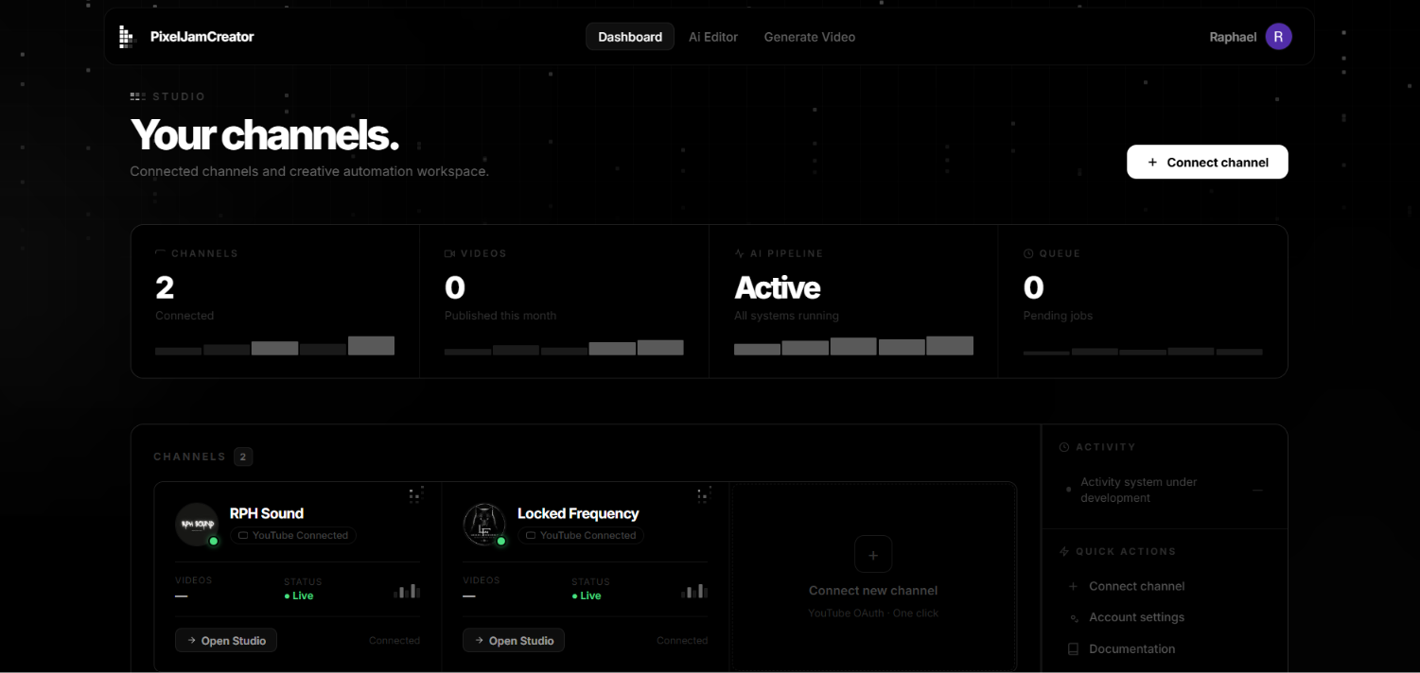
Task: Open Raphael's user avatar
Action: click(1278, 37)
